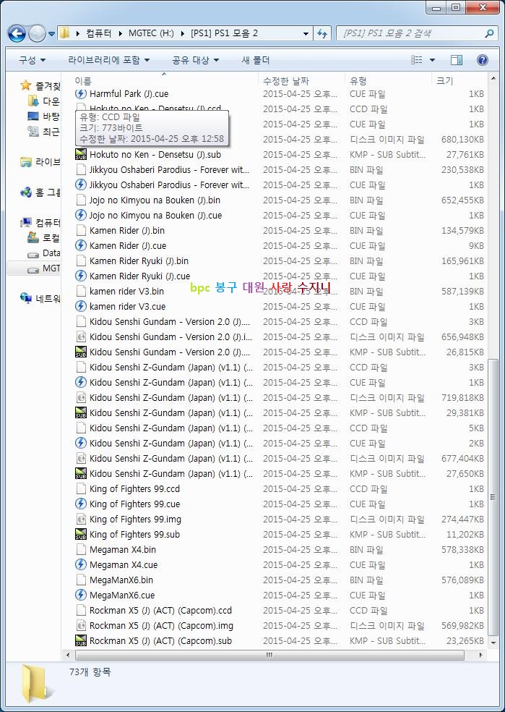Viewport: 505px width, 712px height.
Task: Click the 새 폴더 button
Action: point(256,60)
